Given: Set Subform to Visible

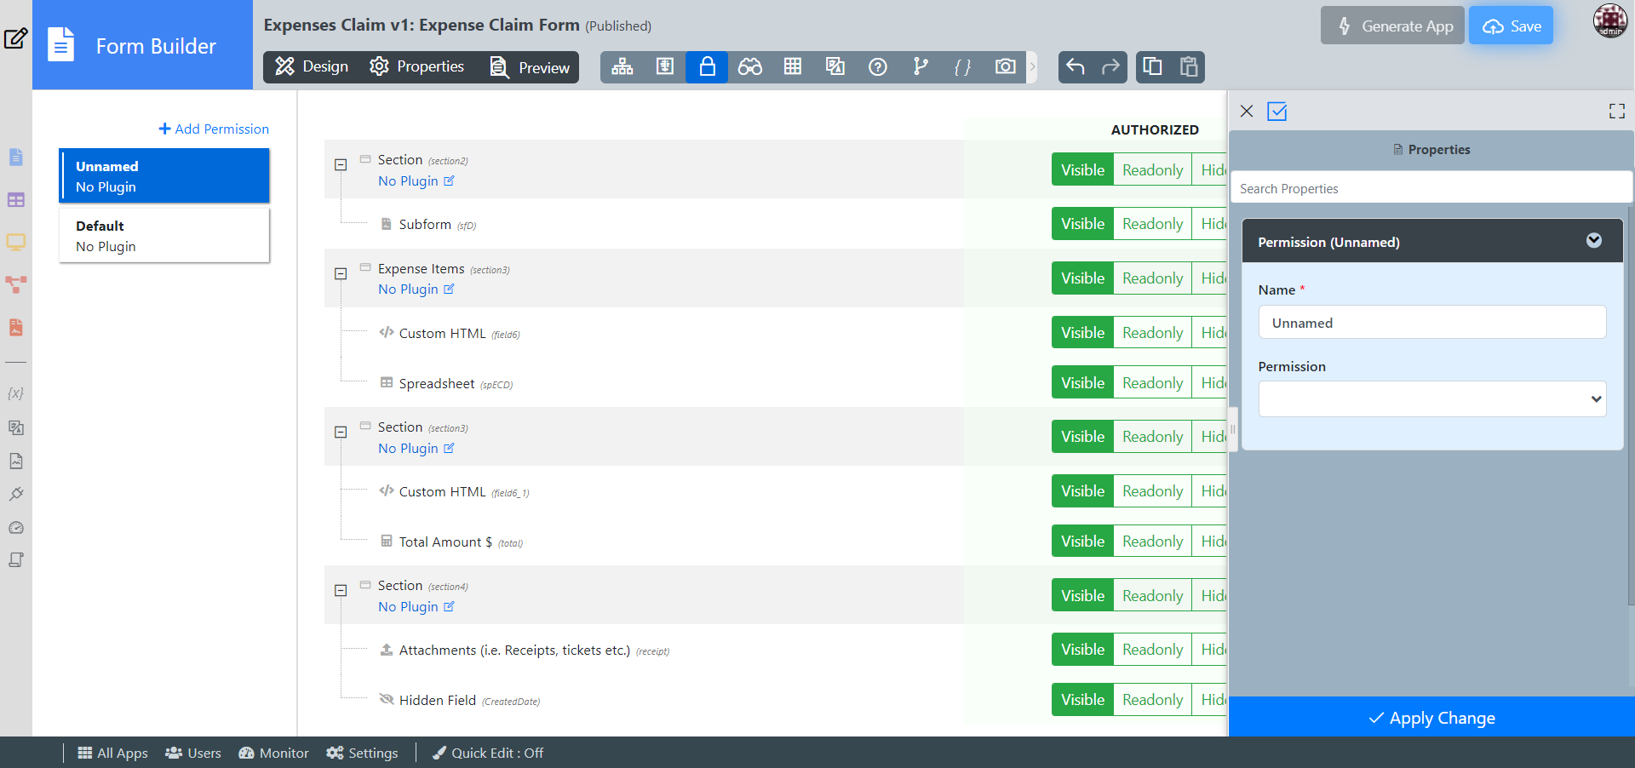Looking at the screenshot, I should click(x=1082, y=224).
